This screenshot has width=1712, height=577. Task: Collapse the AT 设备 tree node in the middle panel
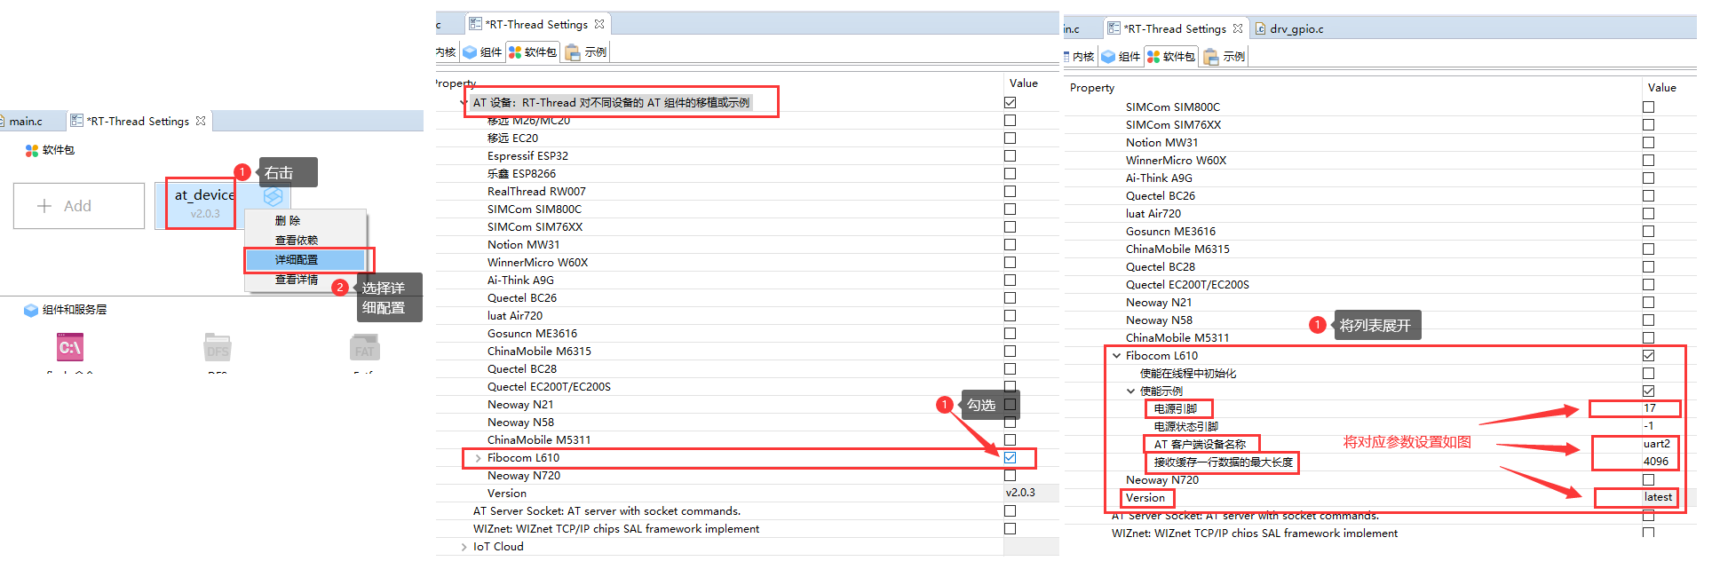[x=464, y=103]
